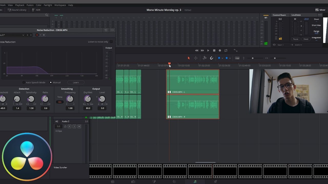This screenshot has width=328, height=184.
Task: Open the Color menu
Action: tap(39, 5)
